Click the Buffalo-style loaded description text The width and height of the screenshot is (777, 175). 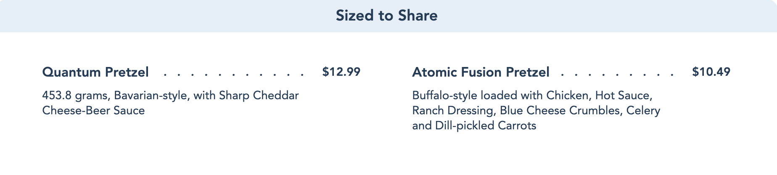465,95
